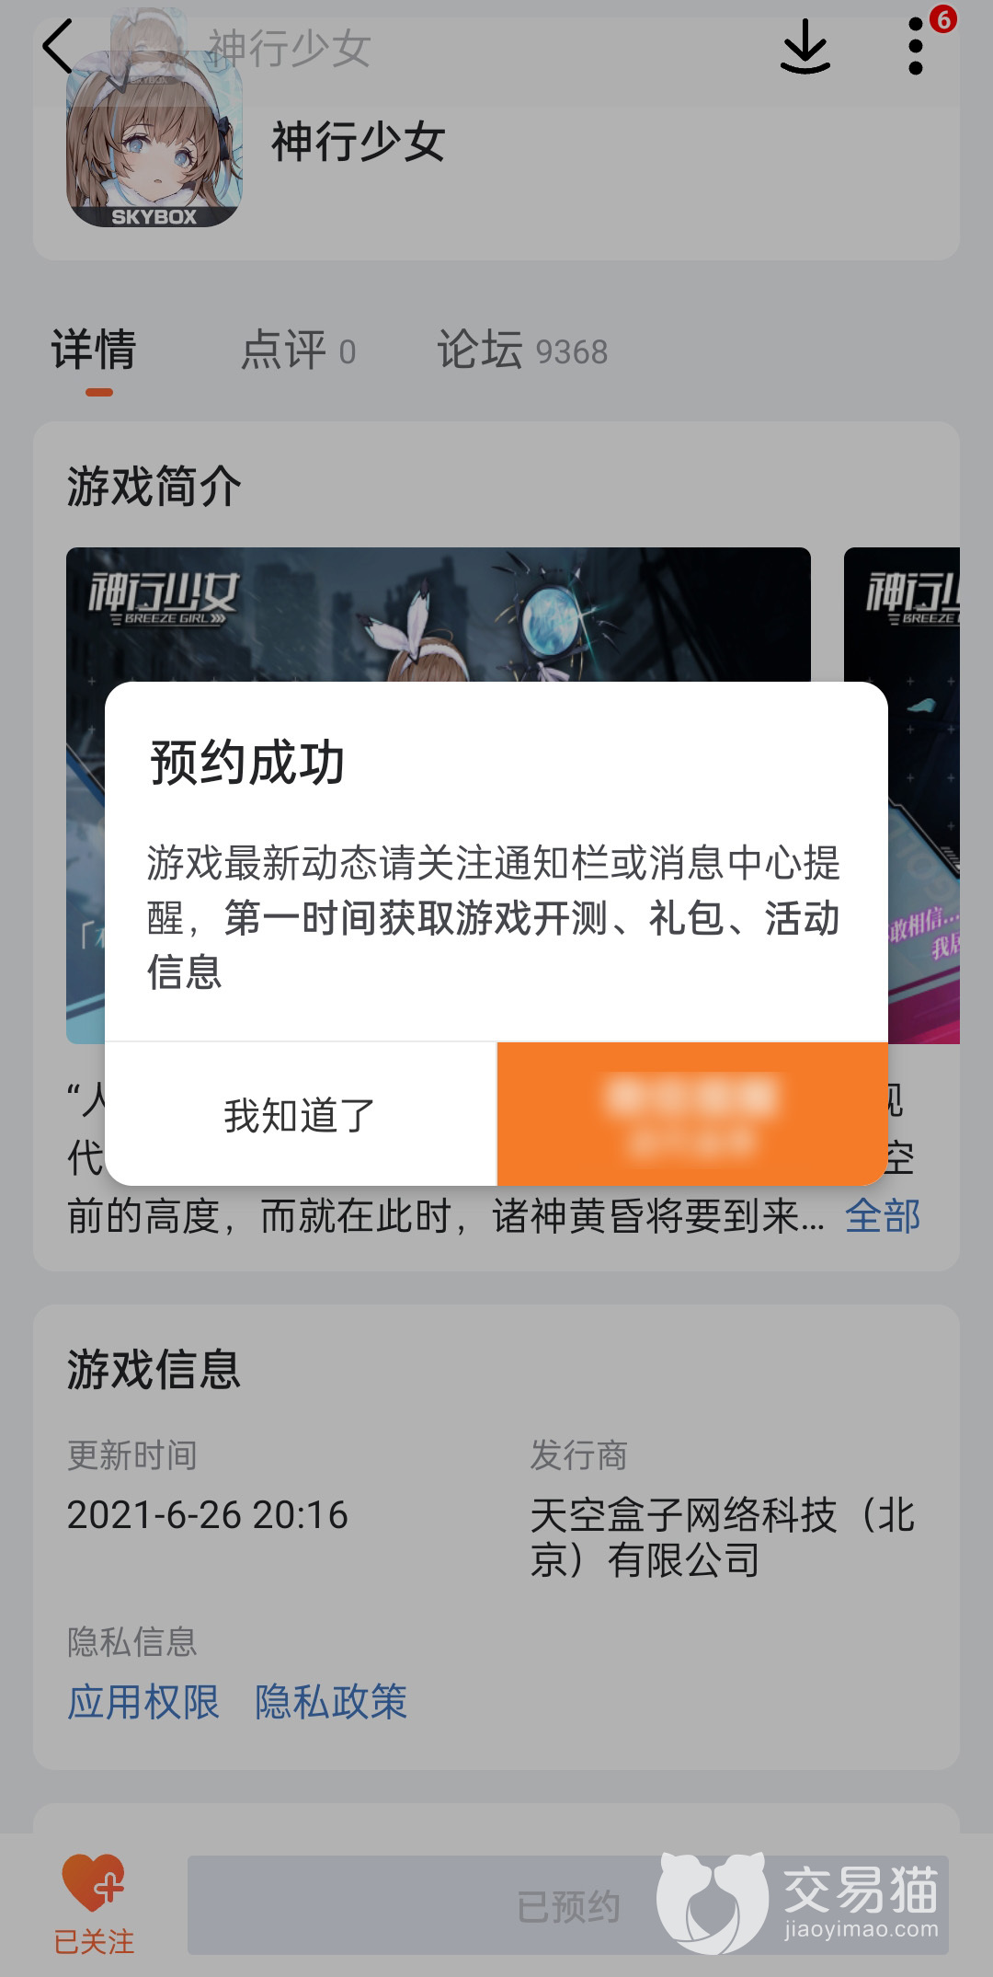Tap the 已预约 reservation button
This screenshot has height=1977, width=993.
(x=568, y=1905)
